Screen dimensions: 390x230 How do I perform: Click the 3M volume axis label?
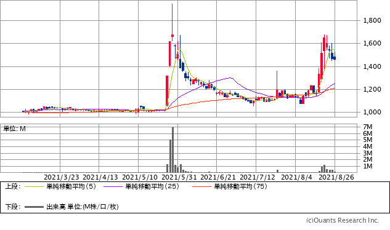tap(367, 153)
